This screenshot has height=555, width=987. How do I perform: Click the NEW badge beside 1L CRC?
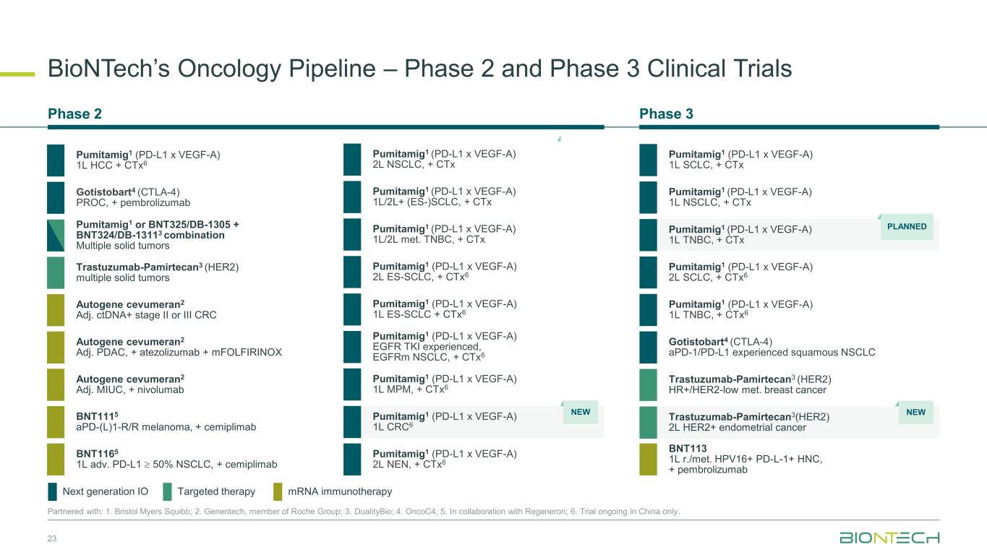[581, 412]
